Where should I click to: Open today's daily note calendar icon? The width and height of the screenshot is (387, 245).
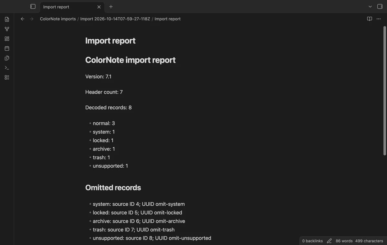(x=7, y=48)
